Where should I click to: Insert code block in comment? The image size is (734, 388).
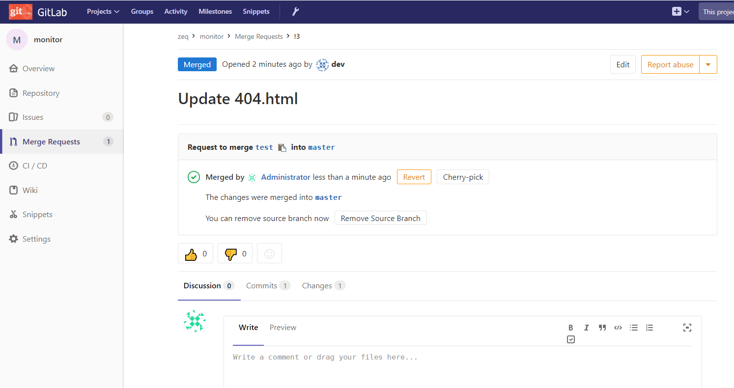coord(618,328)
